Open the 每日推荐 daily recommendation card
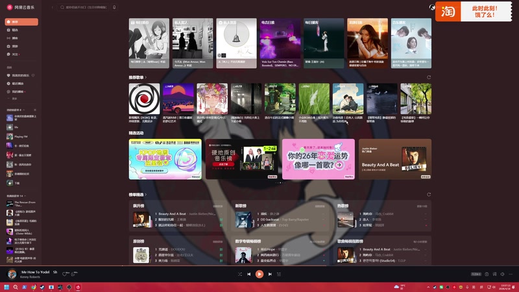 149,43
